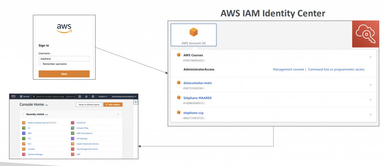384x166 pixels.
Task: Click the CloudTrail service icon
Action: tap(73, 123)
